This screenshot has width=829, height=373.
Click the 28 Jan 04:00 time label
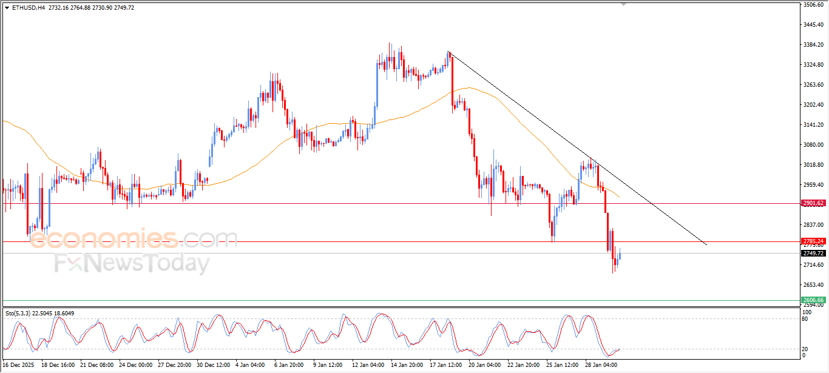pyautogui.click(x=601, y=365)
